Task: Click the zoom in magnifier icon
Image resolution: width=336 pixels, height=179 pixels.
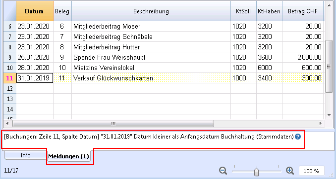Action: (x=290, y=171)
